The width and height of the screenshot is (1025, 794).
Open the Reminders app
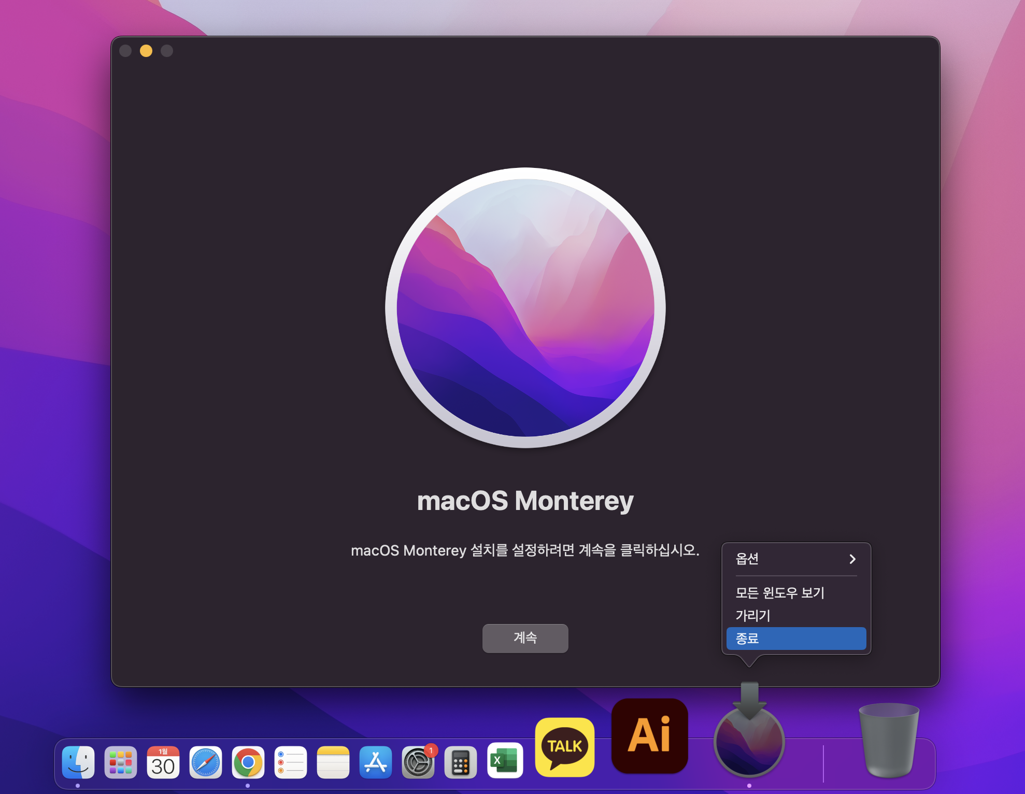[x=291, y=762]
